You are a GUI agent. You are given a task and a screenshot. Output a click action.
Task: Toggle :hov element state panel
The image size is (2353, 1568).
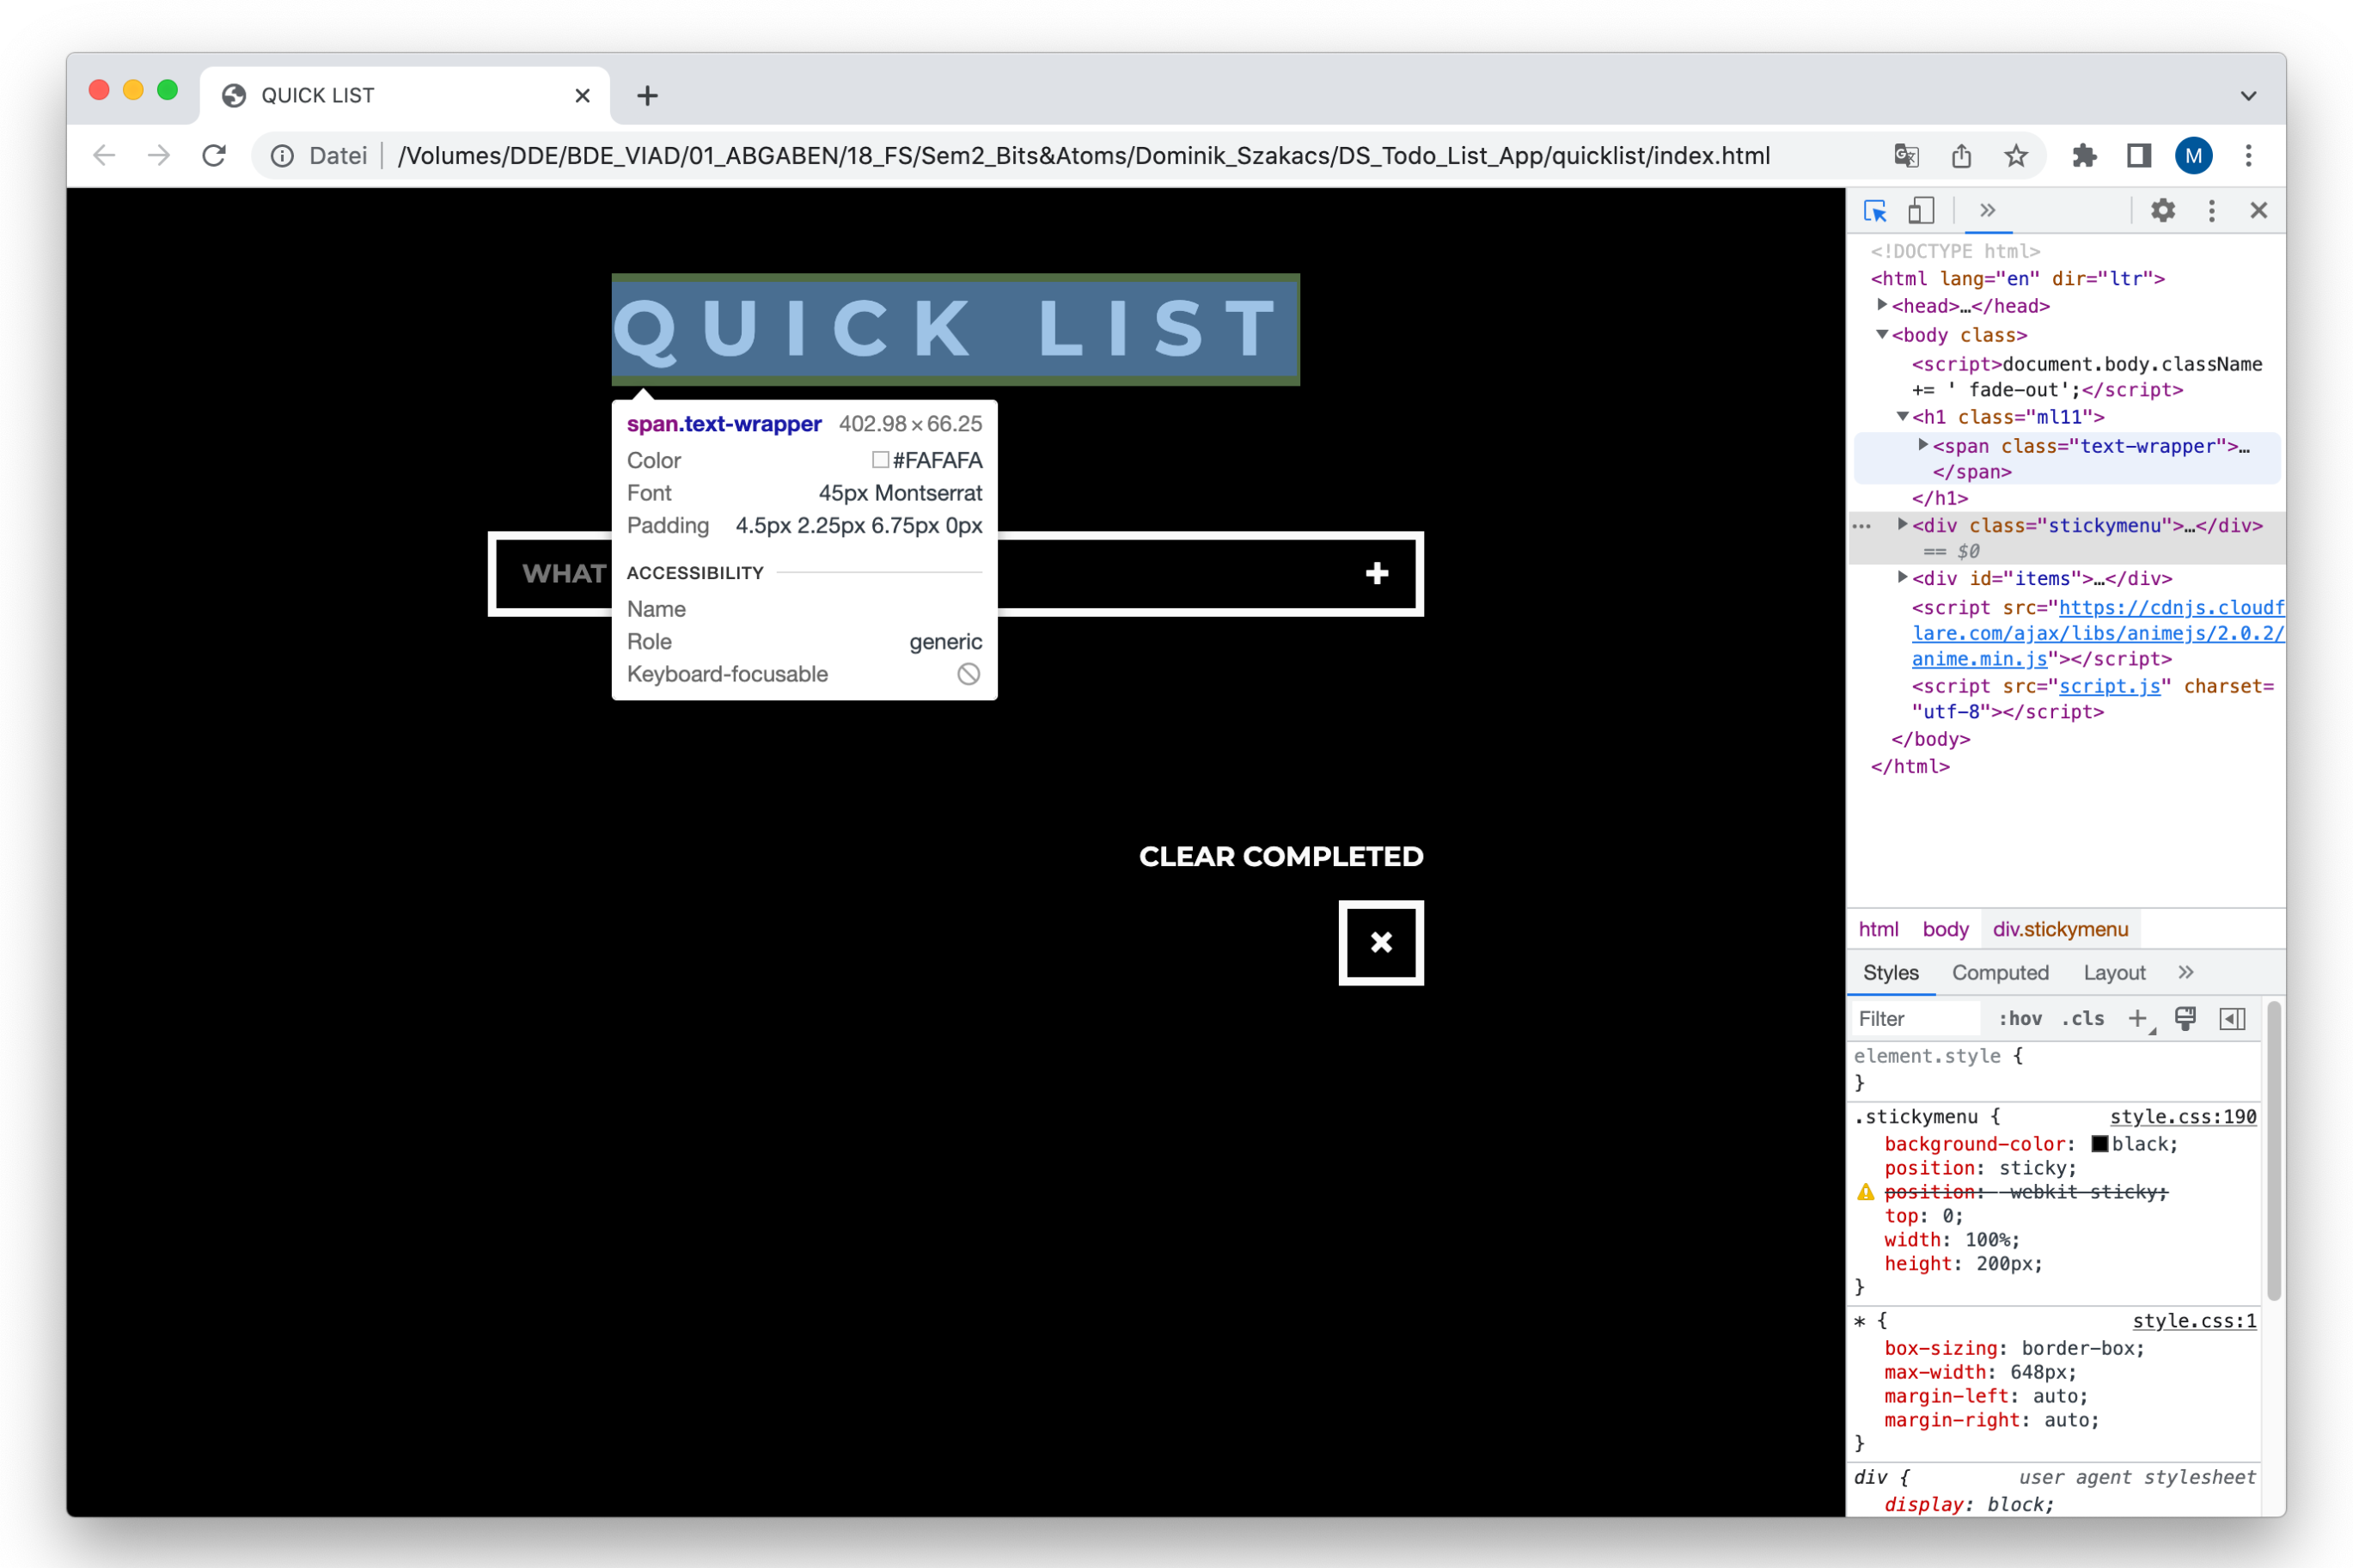point(2019,1019)
